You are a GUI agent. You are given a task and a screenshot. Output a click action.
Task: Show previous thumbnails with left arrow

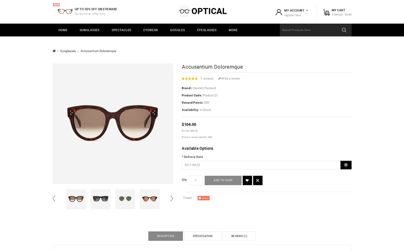[54, 198]
